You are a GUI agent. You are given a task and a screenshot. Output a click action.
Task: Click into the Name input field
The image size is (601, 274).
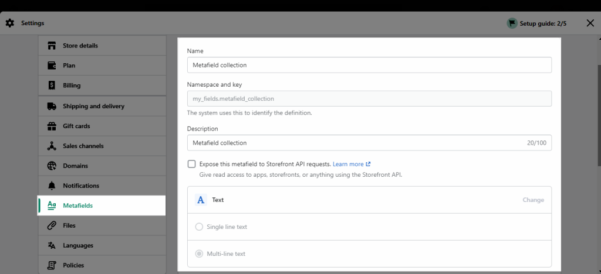369,65
